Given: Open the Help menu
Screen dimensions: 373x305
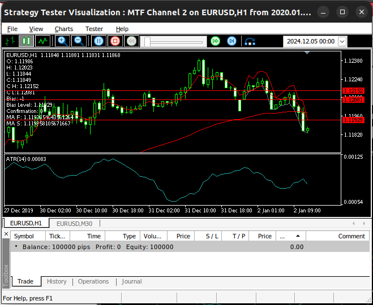Looking at the screenshot, I should 122,29.
